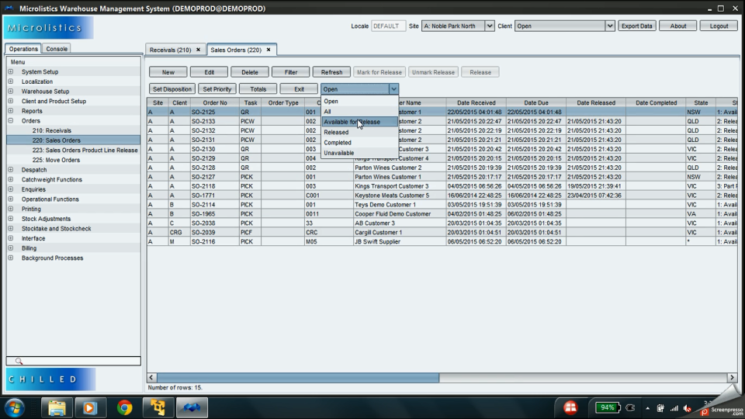Open the Filter button
The image size is (745, 419).
click(x=291, y=72)
